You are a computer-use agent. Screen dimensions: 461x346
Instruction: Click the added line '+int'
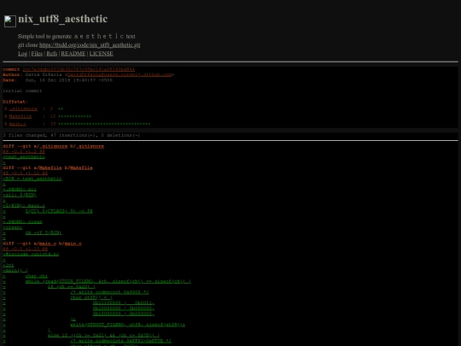(9, 265)
